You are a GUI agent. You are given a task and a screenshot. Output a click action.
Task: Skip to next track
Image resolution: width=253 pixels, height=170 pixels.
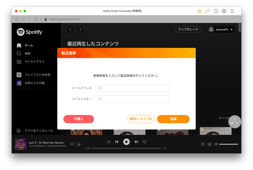click(x=136, y=142)
